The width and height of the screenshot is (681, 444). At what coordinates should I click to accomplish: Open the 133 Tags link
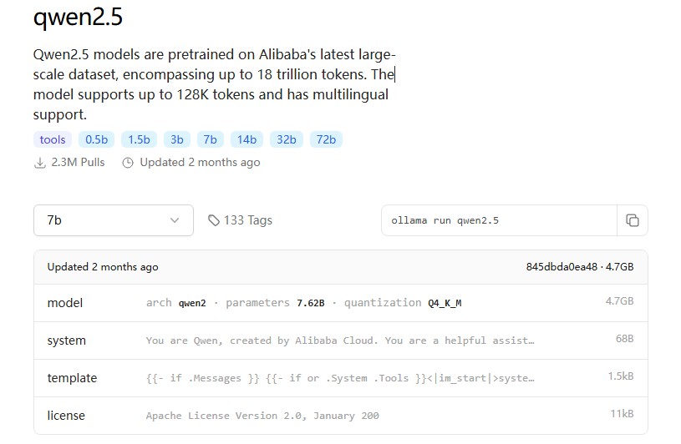tap(247, 220)
